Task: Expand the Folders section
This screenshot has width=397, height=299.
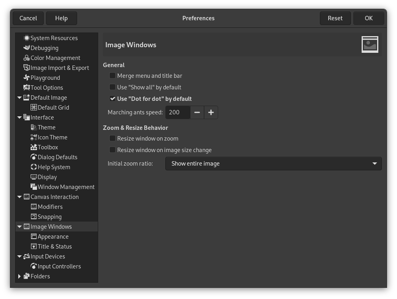Action: pos(19,276)
